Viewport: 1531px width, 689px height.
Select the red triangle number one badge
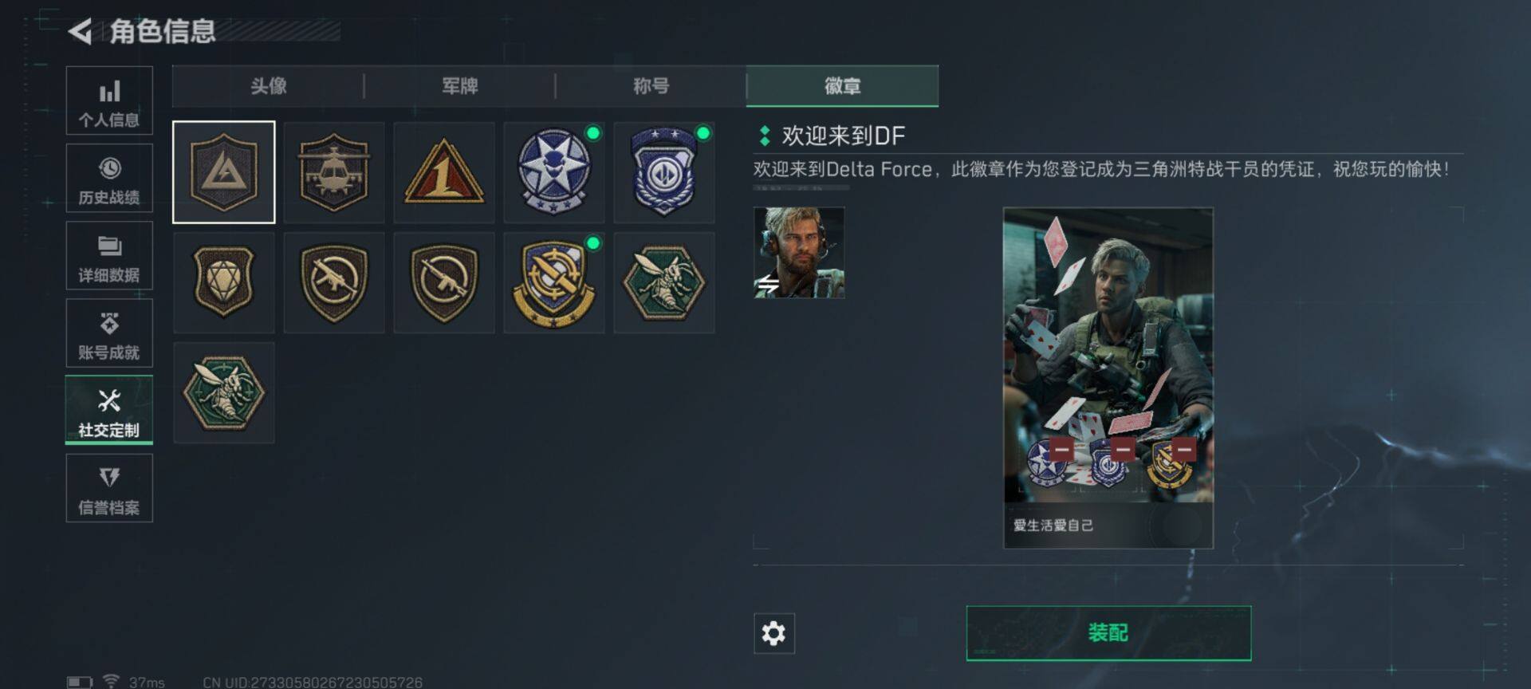pos(444,172)
